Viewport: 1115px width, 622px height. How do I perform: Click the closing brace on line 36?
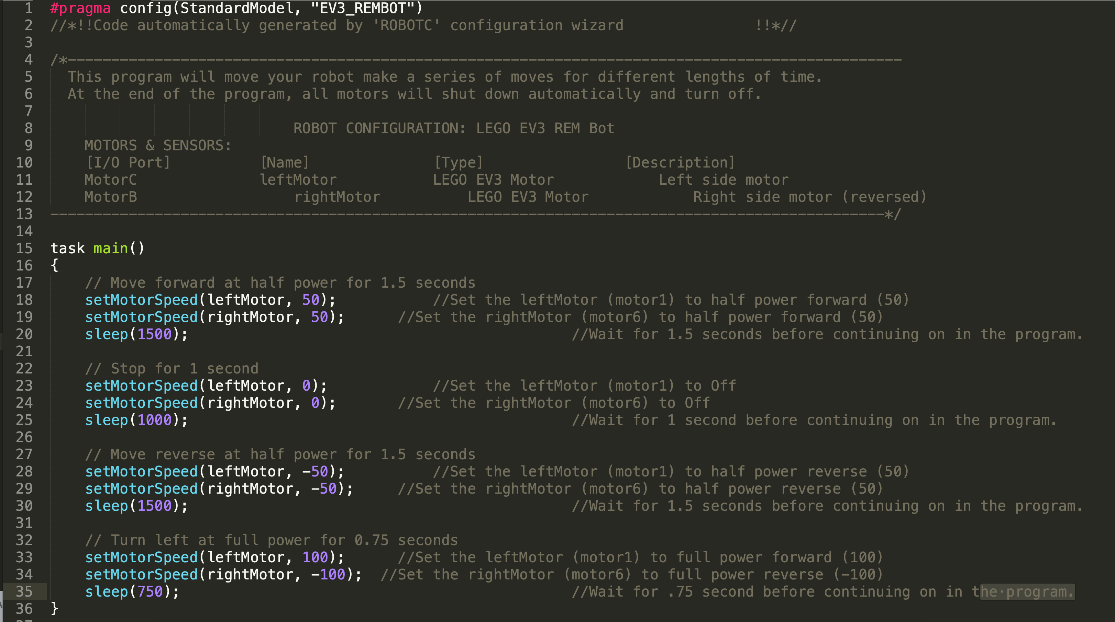click(55, 608)
